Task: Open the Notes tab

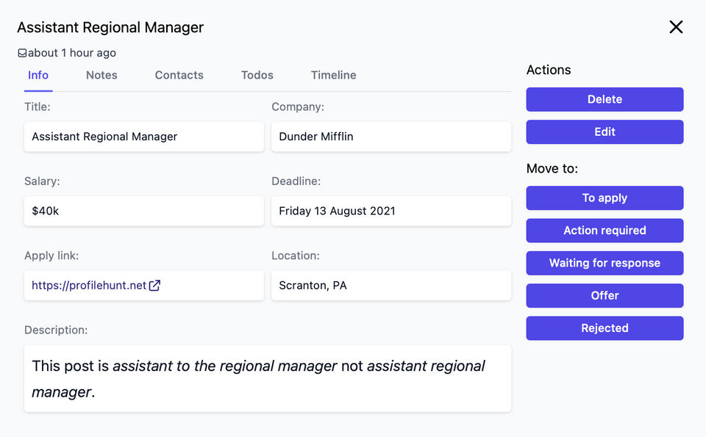Action: [x=101, y=75]
